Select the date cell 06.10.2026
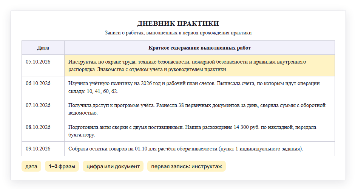The image size is (355, 189). (43, 87)
